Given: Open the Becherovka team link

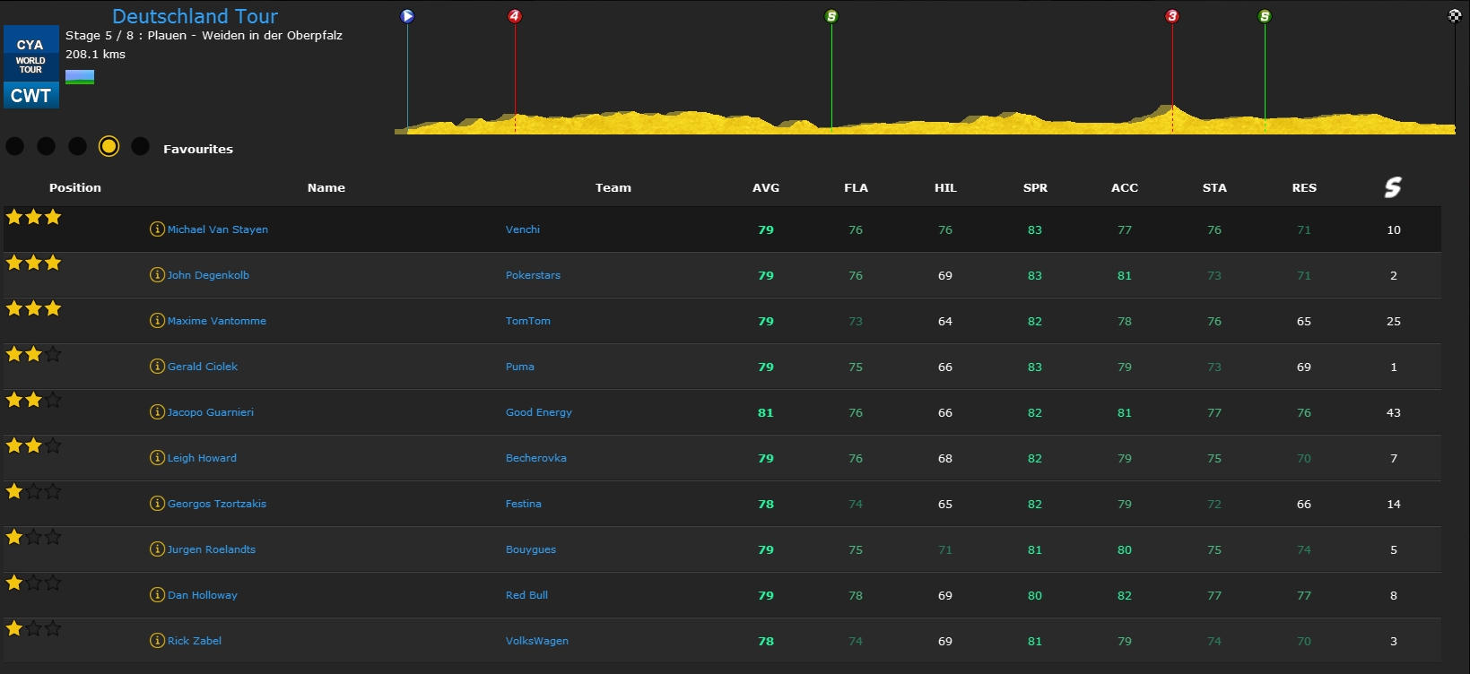Looking at the screenshot, I should coord(536,458).
